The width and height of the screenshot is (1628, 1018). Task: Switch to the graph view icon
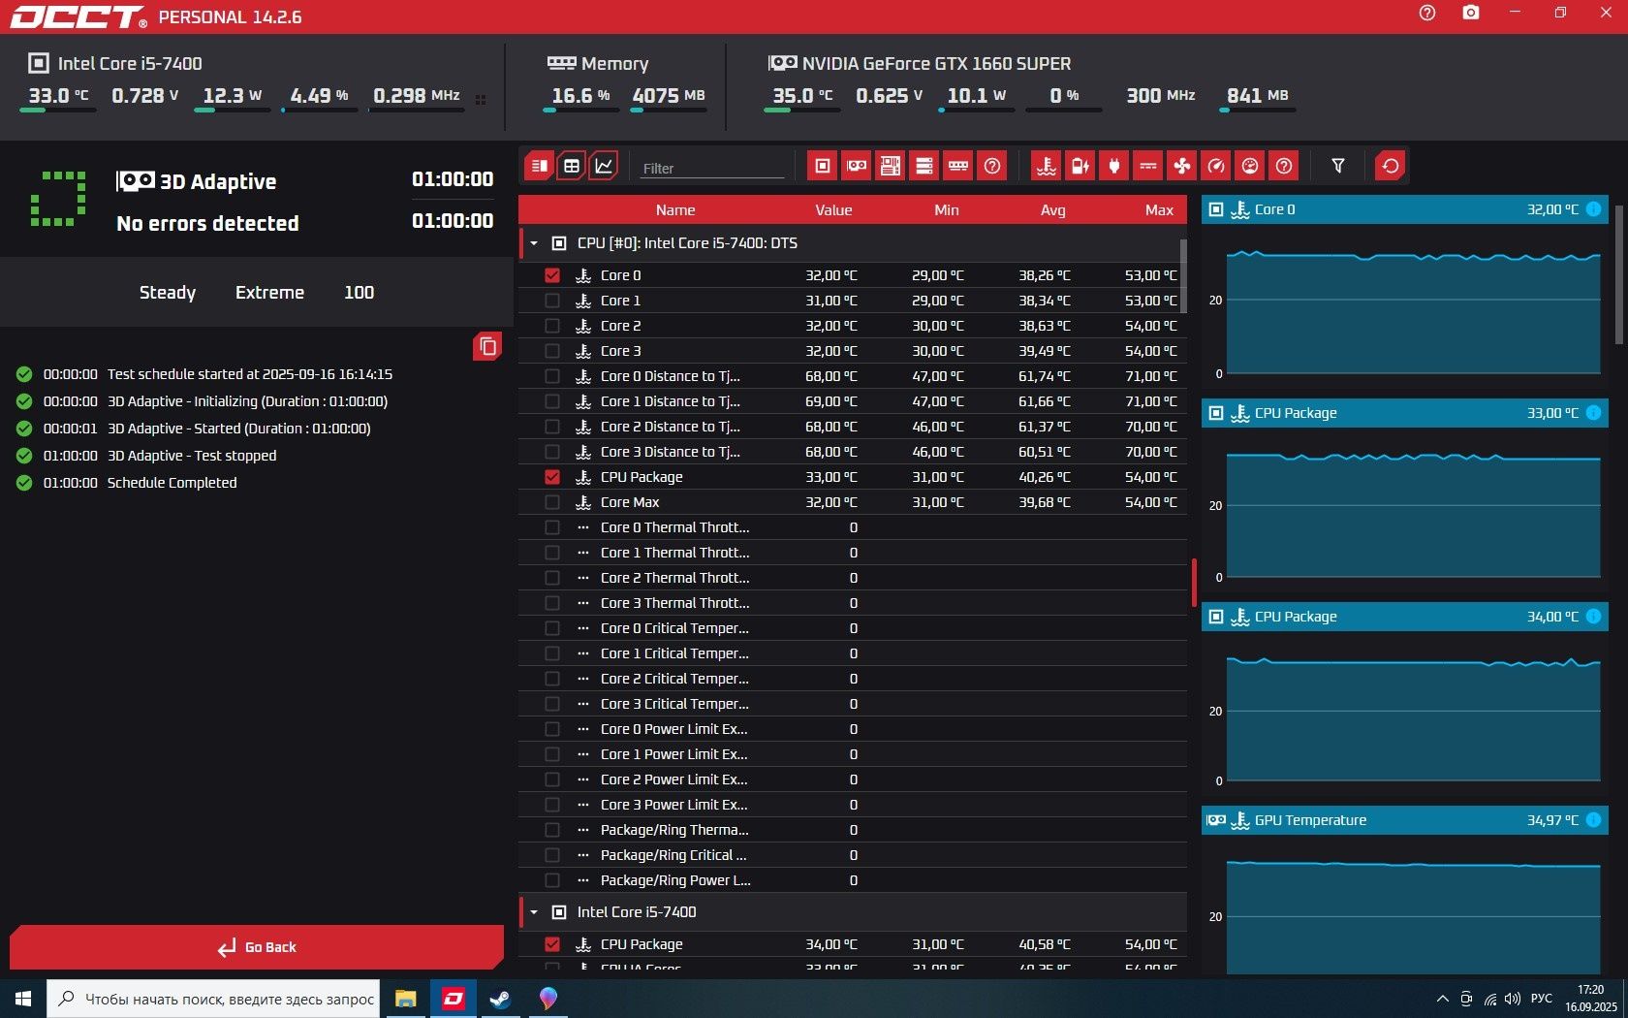(x=604, y=166)
